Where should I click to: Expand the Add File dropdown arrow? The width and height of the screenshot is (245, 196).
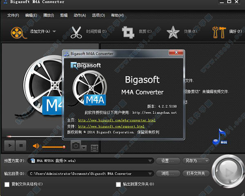54,31
